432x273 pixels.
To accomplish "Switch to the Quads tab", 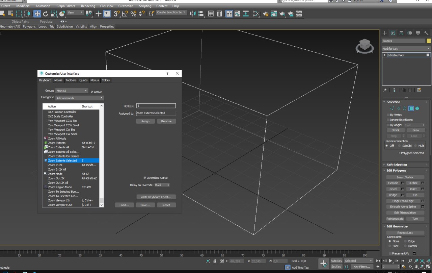I will [x=83, y=80].
